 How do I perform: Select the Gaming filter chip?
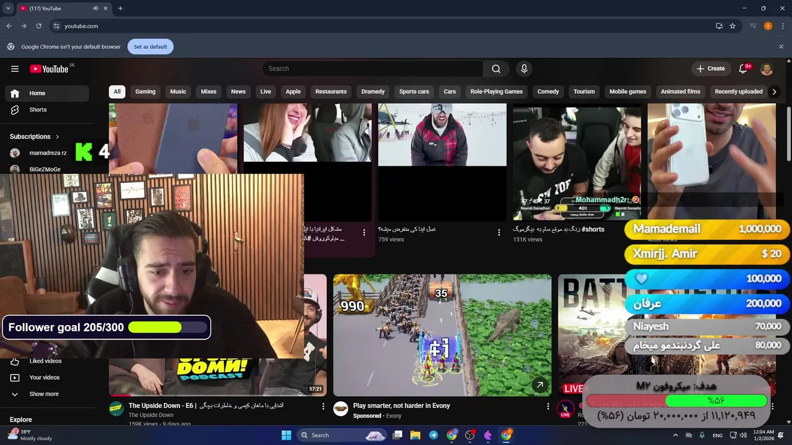145,91
